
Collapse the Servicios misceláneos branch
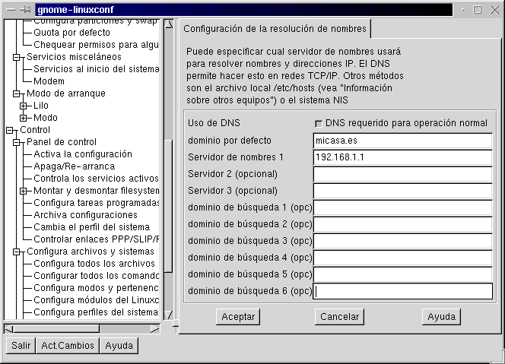tap(17, 57)
